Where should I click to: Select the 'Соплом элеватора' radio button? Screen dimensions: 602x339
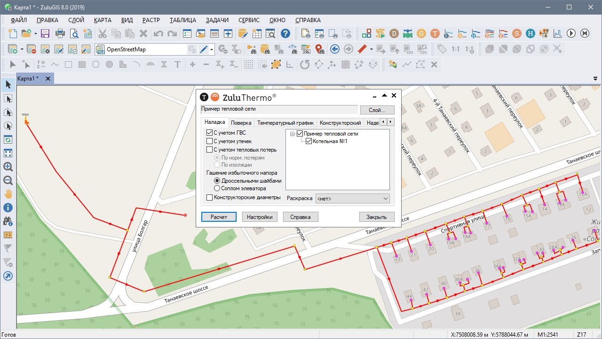point(217,188)
